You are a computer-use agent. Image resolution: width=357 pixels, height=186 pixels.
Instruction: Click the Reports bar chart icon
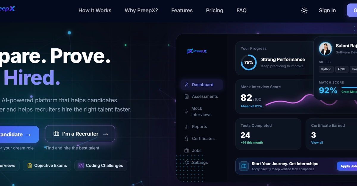(x=187, y=127)
